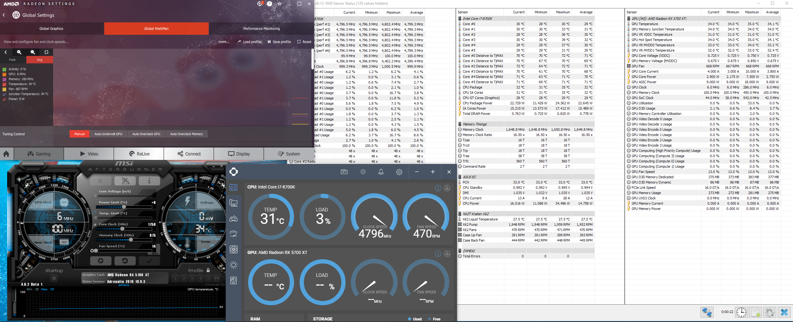The image size is (793, 322).
Task: Toggle GPU MHz checkbox in WattMan legend
Action: point(4,74)
